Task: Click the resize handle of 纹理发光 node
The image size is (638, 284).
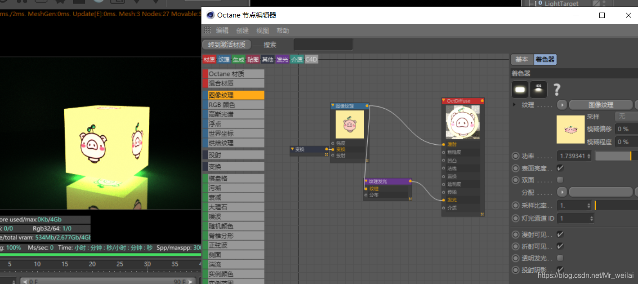Action: pyautogui.click(x=409, y=198)
